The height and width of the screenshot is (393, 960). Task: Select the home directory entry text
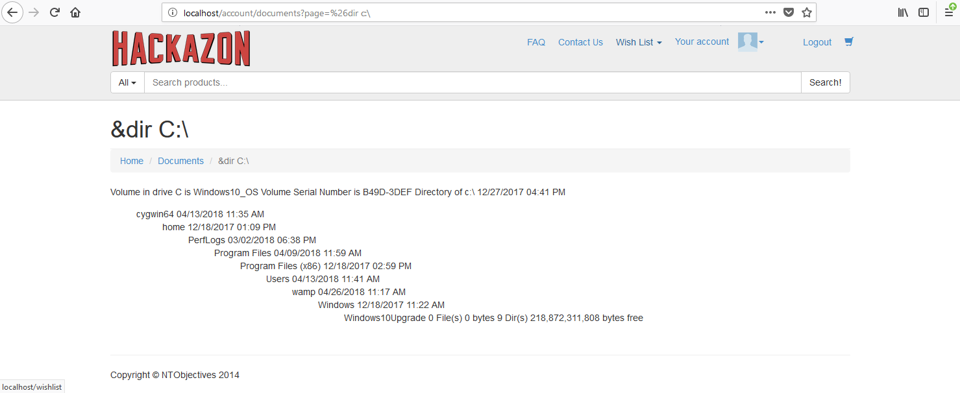[219, 227]
